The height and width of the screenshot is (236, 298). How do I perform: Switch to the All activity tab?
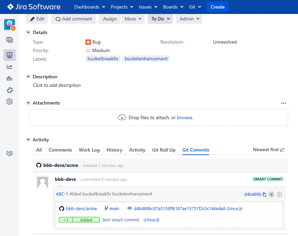tap(39, 150)
